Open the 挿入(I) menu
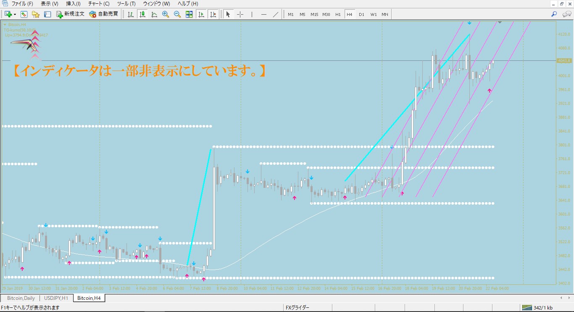Image resolution: width=574 pixels, height=312 pixels. point(74,4)
